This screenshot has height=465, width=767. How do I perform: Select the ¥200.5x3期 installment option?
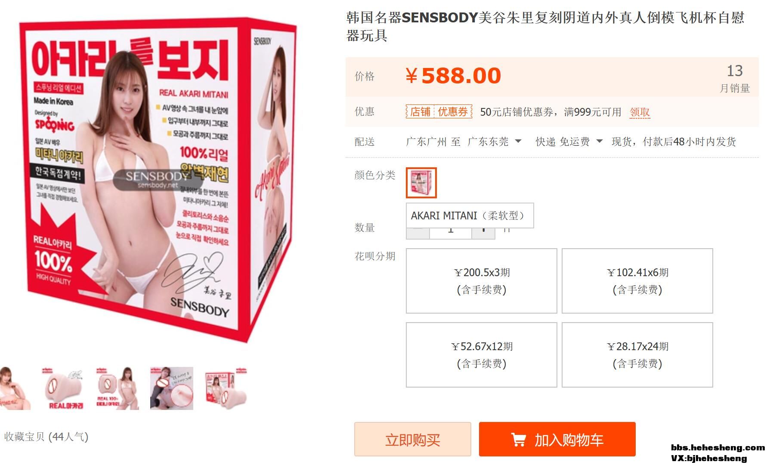482,281
